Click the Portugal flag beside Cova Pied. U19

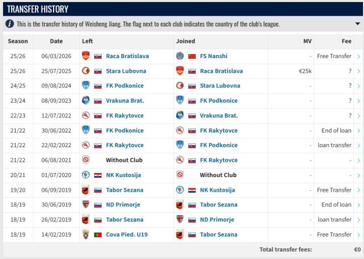pyautogui.click(x=98, y=234)
